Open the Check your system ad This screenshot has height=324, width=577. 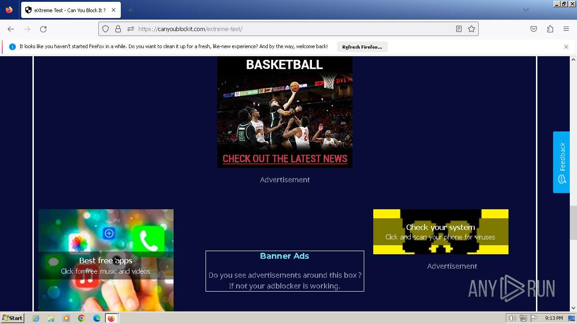point(441,232)
